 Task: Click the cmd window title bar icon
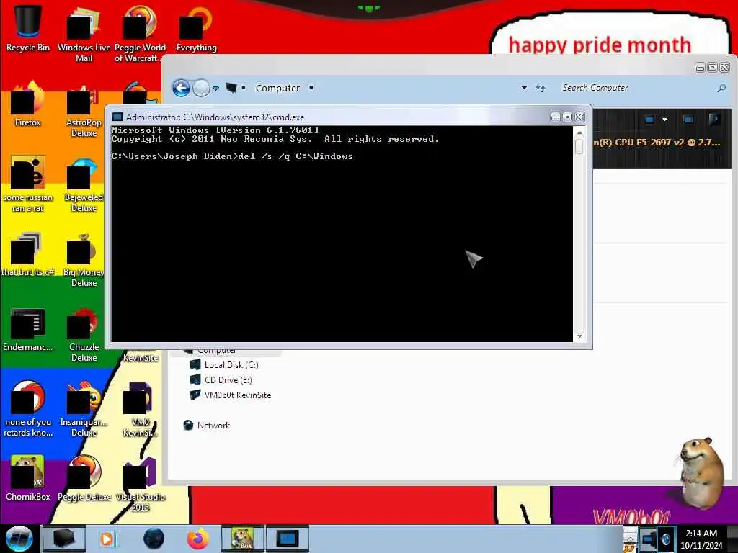point(117,117)
